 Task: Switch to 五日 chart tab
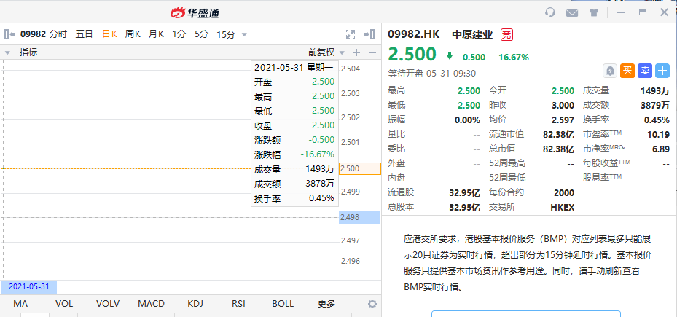click(x=85, y=34)
